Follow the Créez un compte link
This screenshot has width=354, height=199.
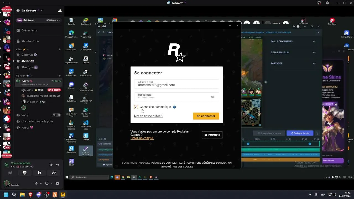[142, 138]
